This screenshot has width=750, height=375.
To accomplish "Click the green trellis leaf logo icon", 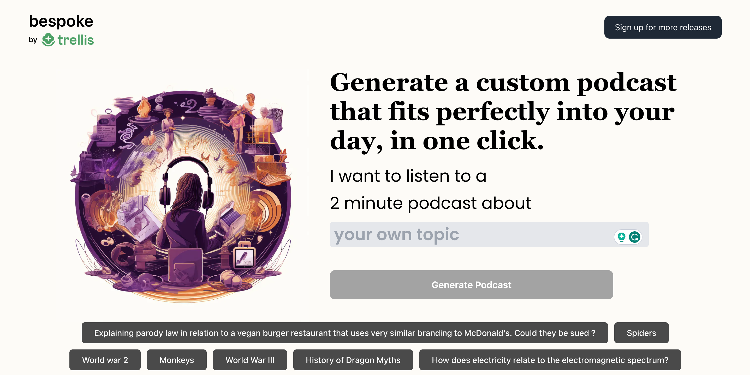I will [x=48, y=40].
